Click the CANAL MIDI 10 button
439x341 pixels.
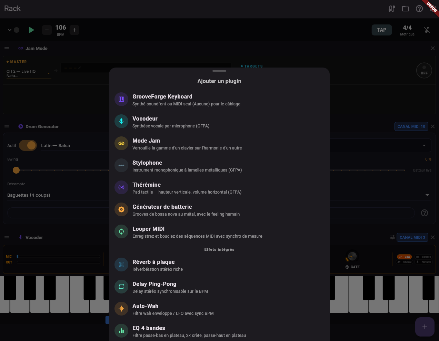tap(411, 126)
